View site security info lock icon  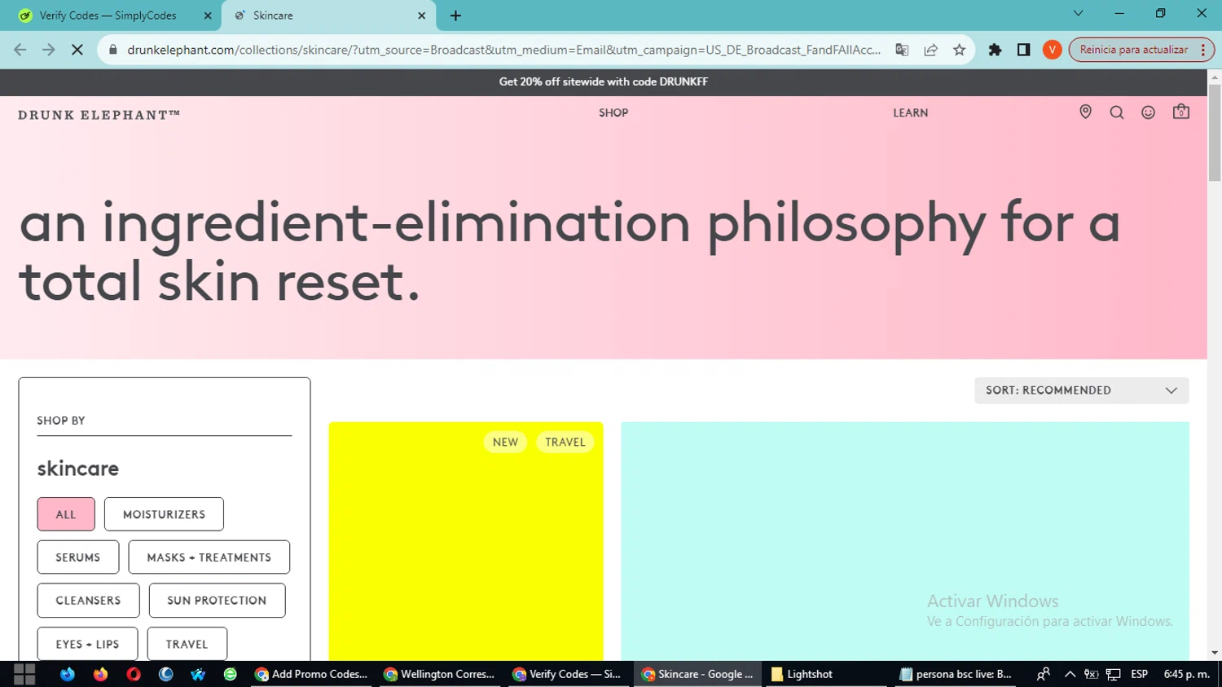coord(113,50)
